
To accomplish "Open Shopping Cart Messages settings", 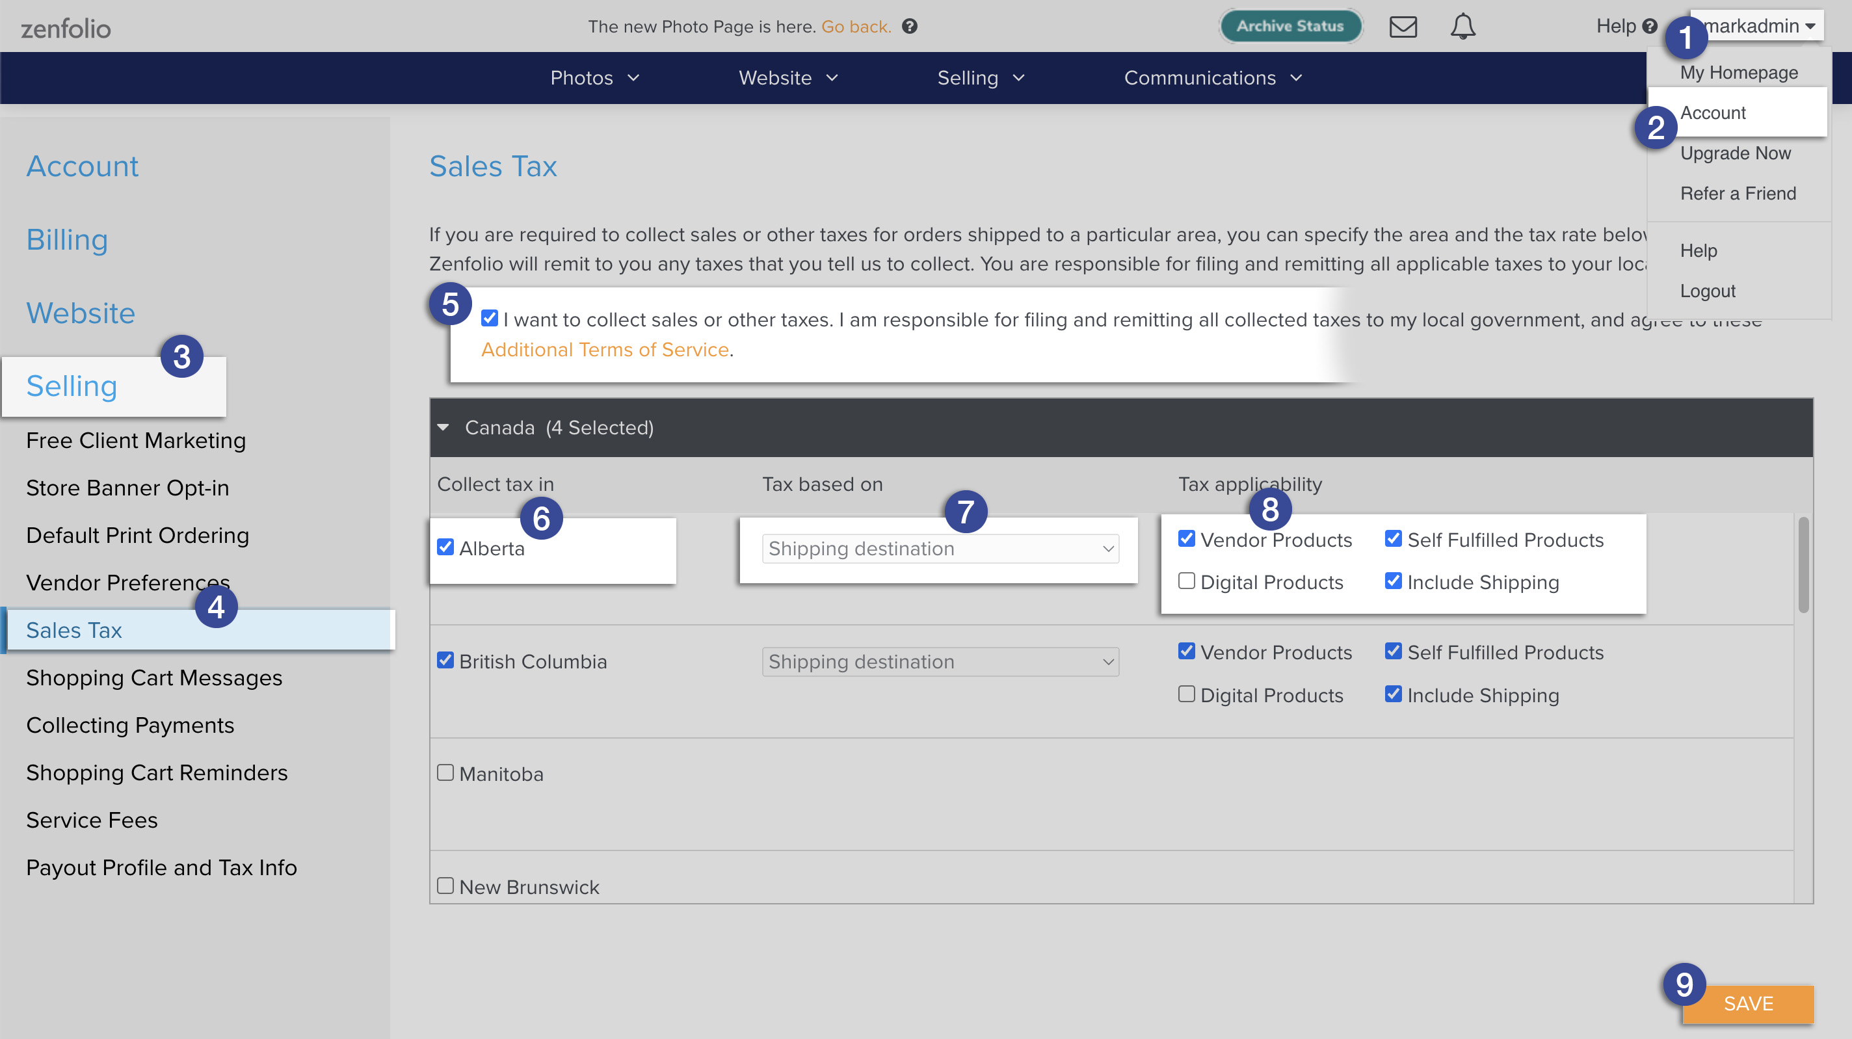I will 154,677.
